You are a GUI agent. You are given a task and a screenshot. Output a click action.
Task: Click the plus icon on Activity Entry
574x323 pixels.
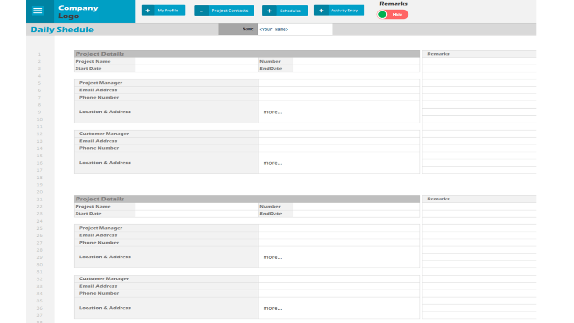[322, 10]
